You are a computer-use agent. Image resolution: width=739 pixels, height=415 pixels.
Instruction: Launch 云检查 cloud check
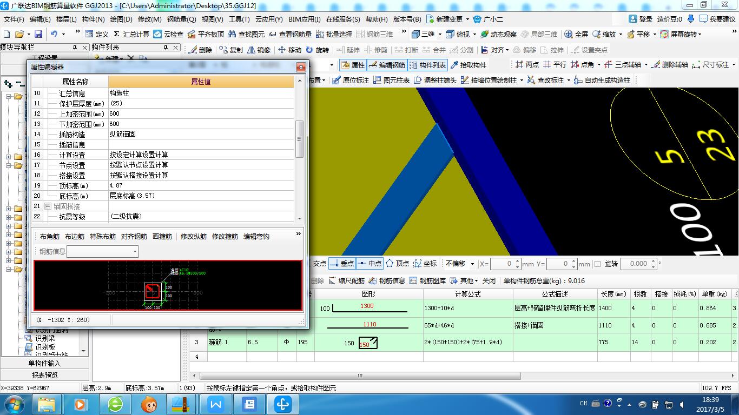tap(169, 34)
